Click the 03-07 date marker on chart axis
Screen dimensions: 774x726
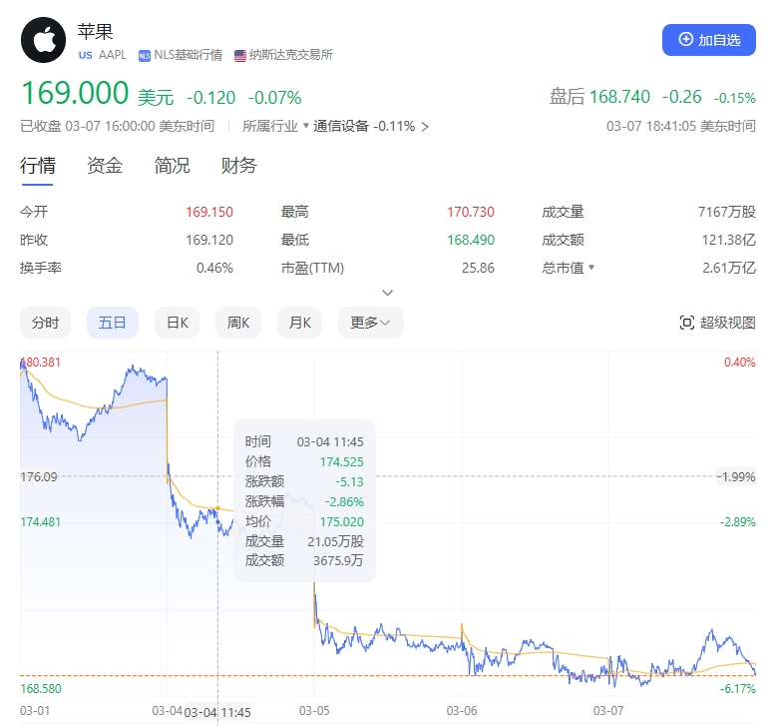tap(608, 711)
